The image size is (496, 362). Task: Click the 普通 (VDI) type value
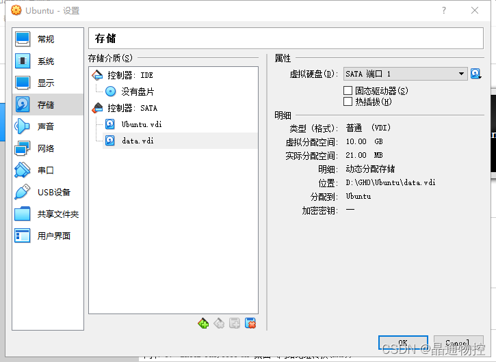[368, 128]
